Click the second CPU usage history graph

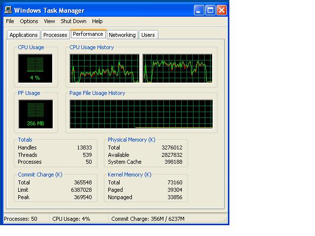click(178, 68)
